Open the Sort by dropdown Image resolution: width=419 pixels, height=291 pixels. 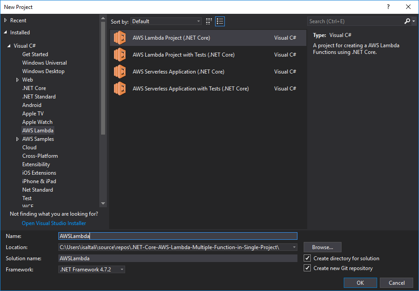click(198, 21)
